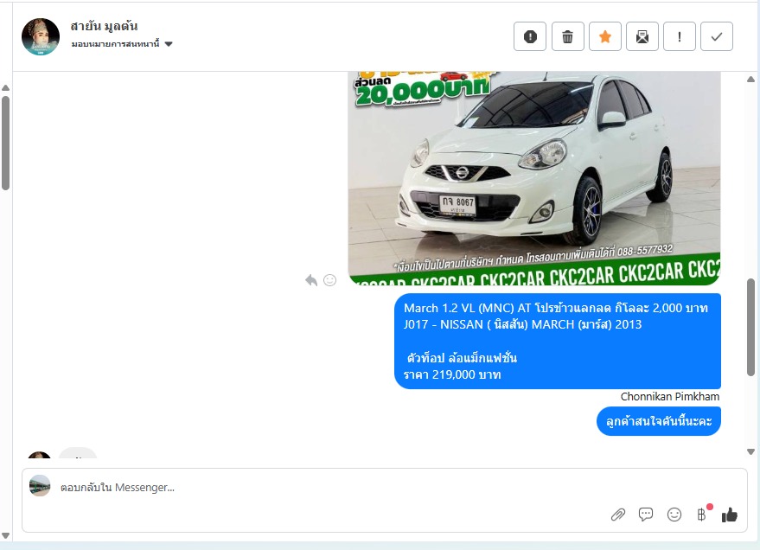This screenshot has width=760, height=550.
Task: Click page avatar beside reply box
Action: point(40,485)
